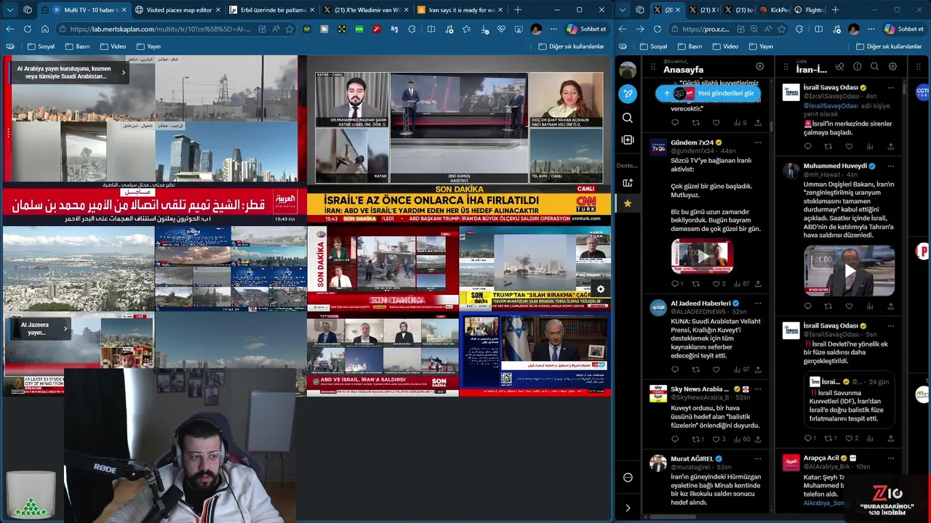Click Sohbet et Copilot button in left browser
Image resolution: width=931 pixels, height=523 pixels.
point(586,29)
